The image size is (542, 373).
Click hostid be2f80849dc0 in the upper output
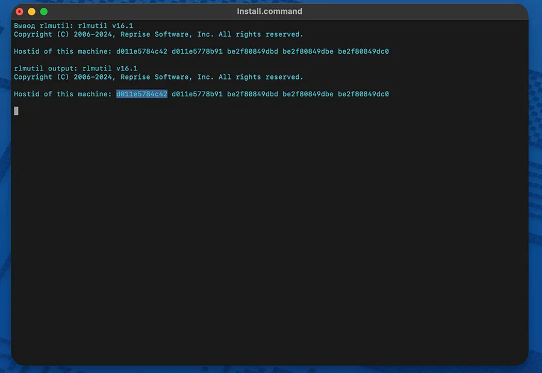[x=363, y=52]
